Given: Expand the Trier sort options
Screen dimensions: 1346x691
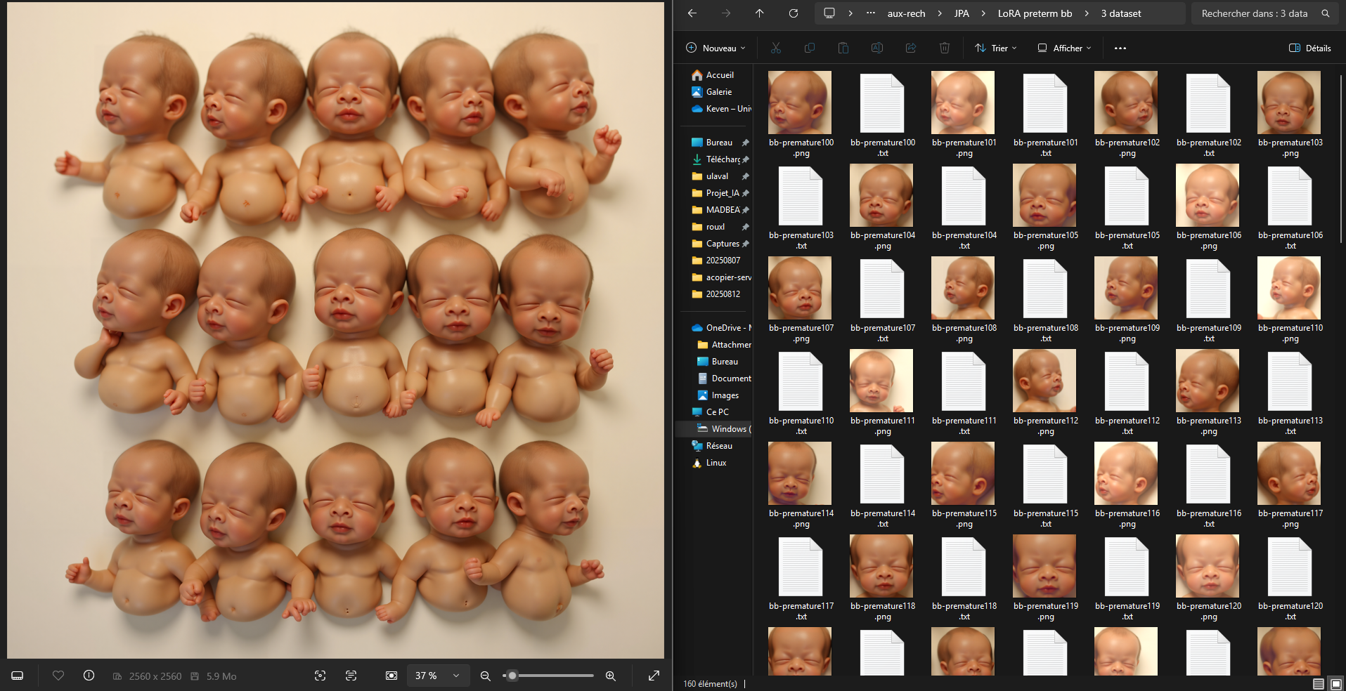Looking at the screenshot, I should pyautogui.click(x=996, y=48).
